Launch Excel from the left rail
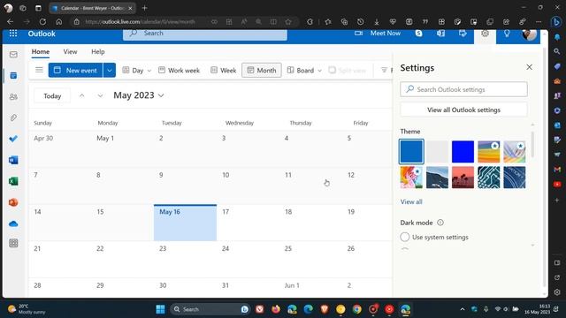The width and height of the screenshot is (566, 318). (x=13, y=181)
